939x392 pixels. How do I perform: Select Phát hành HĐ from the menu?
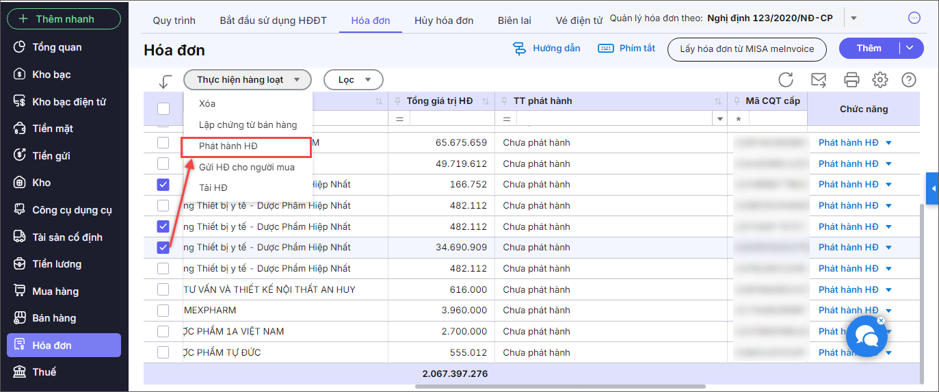[228, 146]
